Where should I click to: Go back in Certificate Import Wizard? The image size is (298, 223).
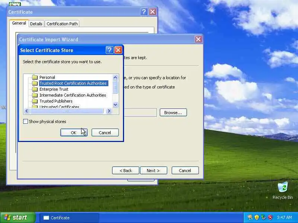pyautogui.click(x=126, y=171)
